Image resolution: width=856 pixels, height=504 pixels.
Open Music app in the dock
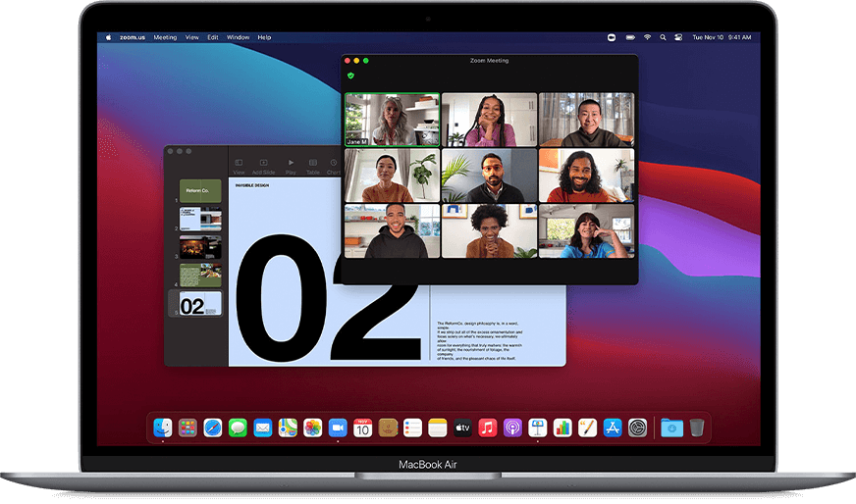(488, 428)
